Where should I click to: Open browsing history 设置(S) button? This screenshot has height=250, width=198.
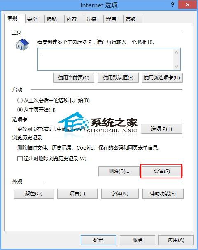(x=162, y=171)
